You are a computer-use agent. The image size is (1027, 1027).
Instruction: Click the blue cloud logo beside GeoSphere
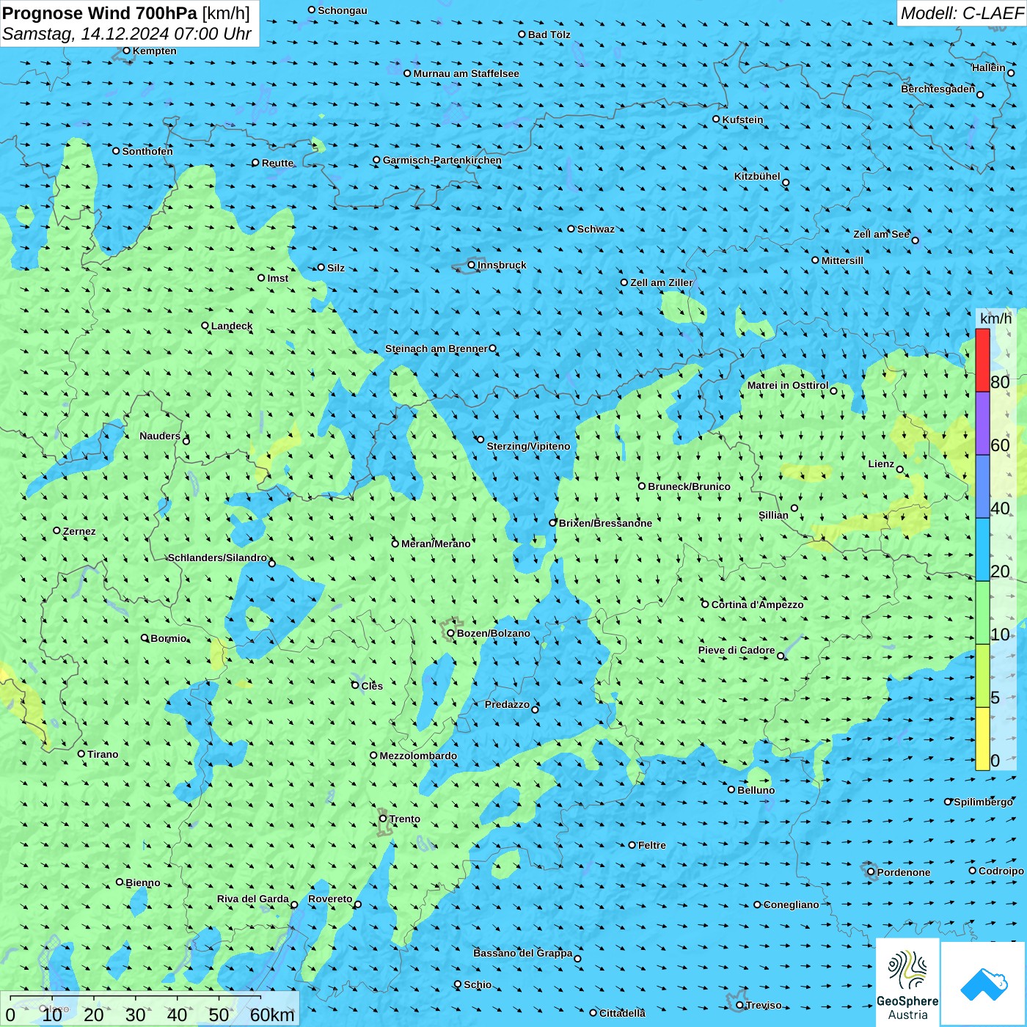(984, 984)
